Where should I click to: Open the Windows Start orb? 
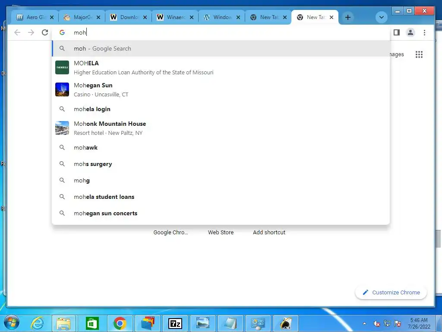pos(12,322)
